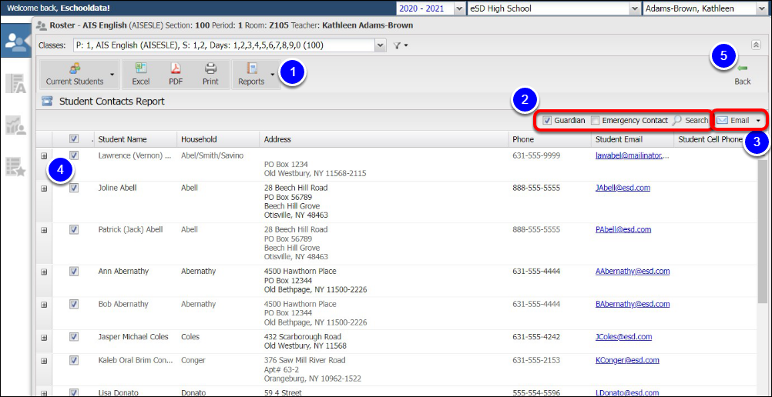772x397 pixels.
Task: Open JColes@esd.com email link
Action: pyautogui.click(x=623, y=337)
